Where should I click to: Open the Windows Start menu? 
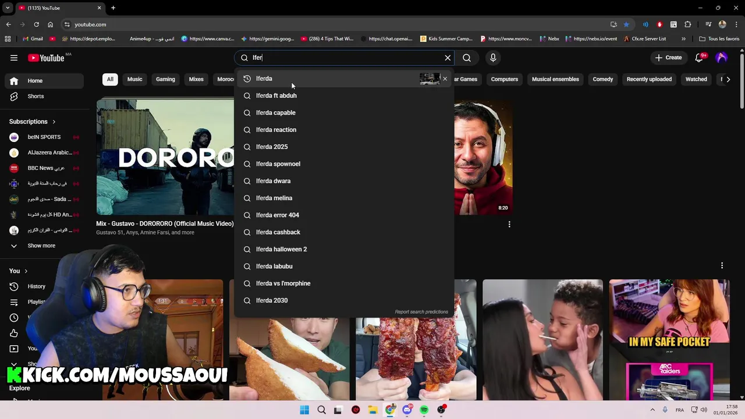[304, 410]
